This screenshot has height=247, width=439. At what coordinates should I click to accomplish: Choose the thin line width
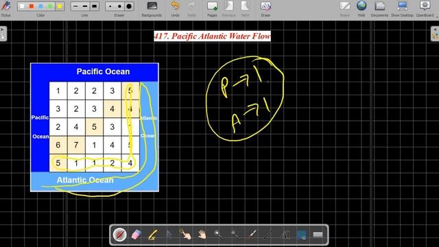coord(75,6)
